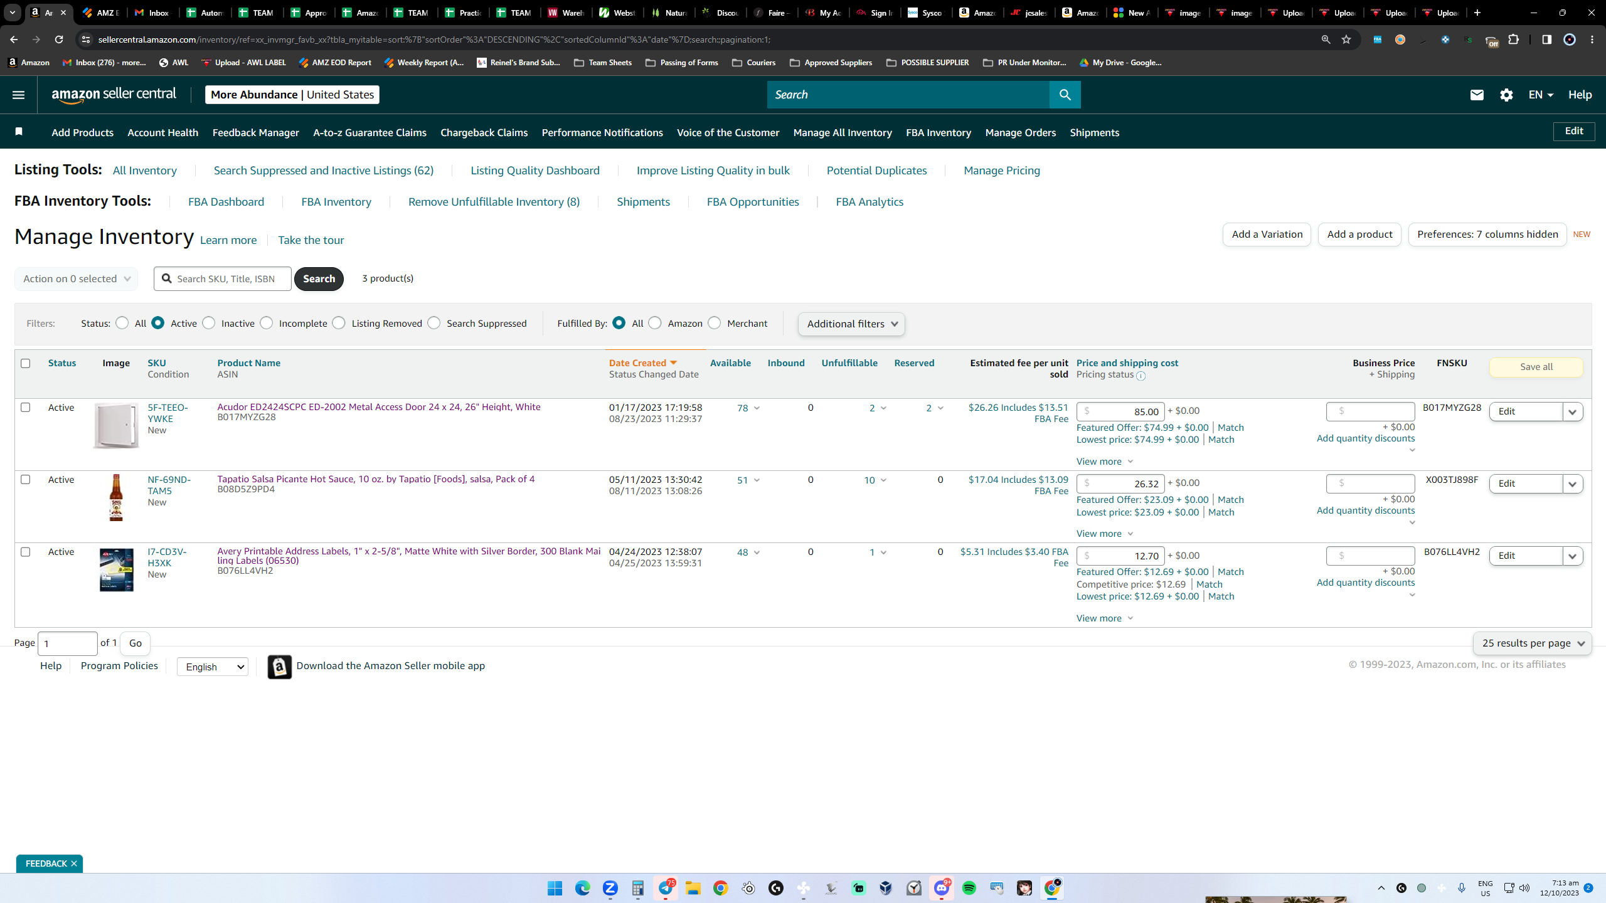Click the magnifier search button in header
Image resolution: width=1606 pixels, height=903 pixels.
(x=1065, y=95)
